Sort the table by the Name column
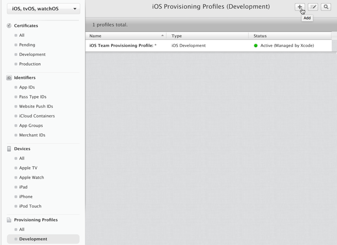This screenshot has width=337, height=245. pos(126,36)
